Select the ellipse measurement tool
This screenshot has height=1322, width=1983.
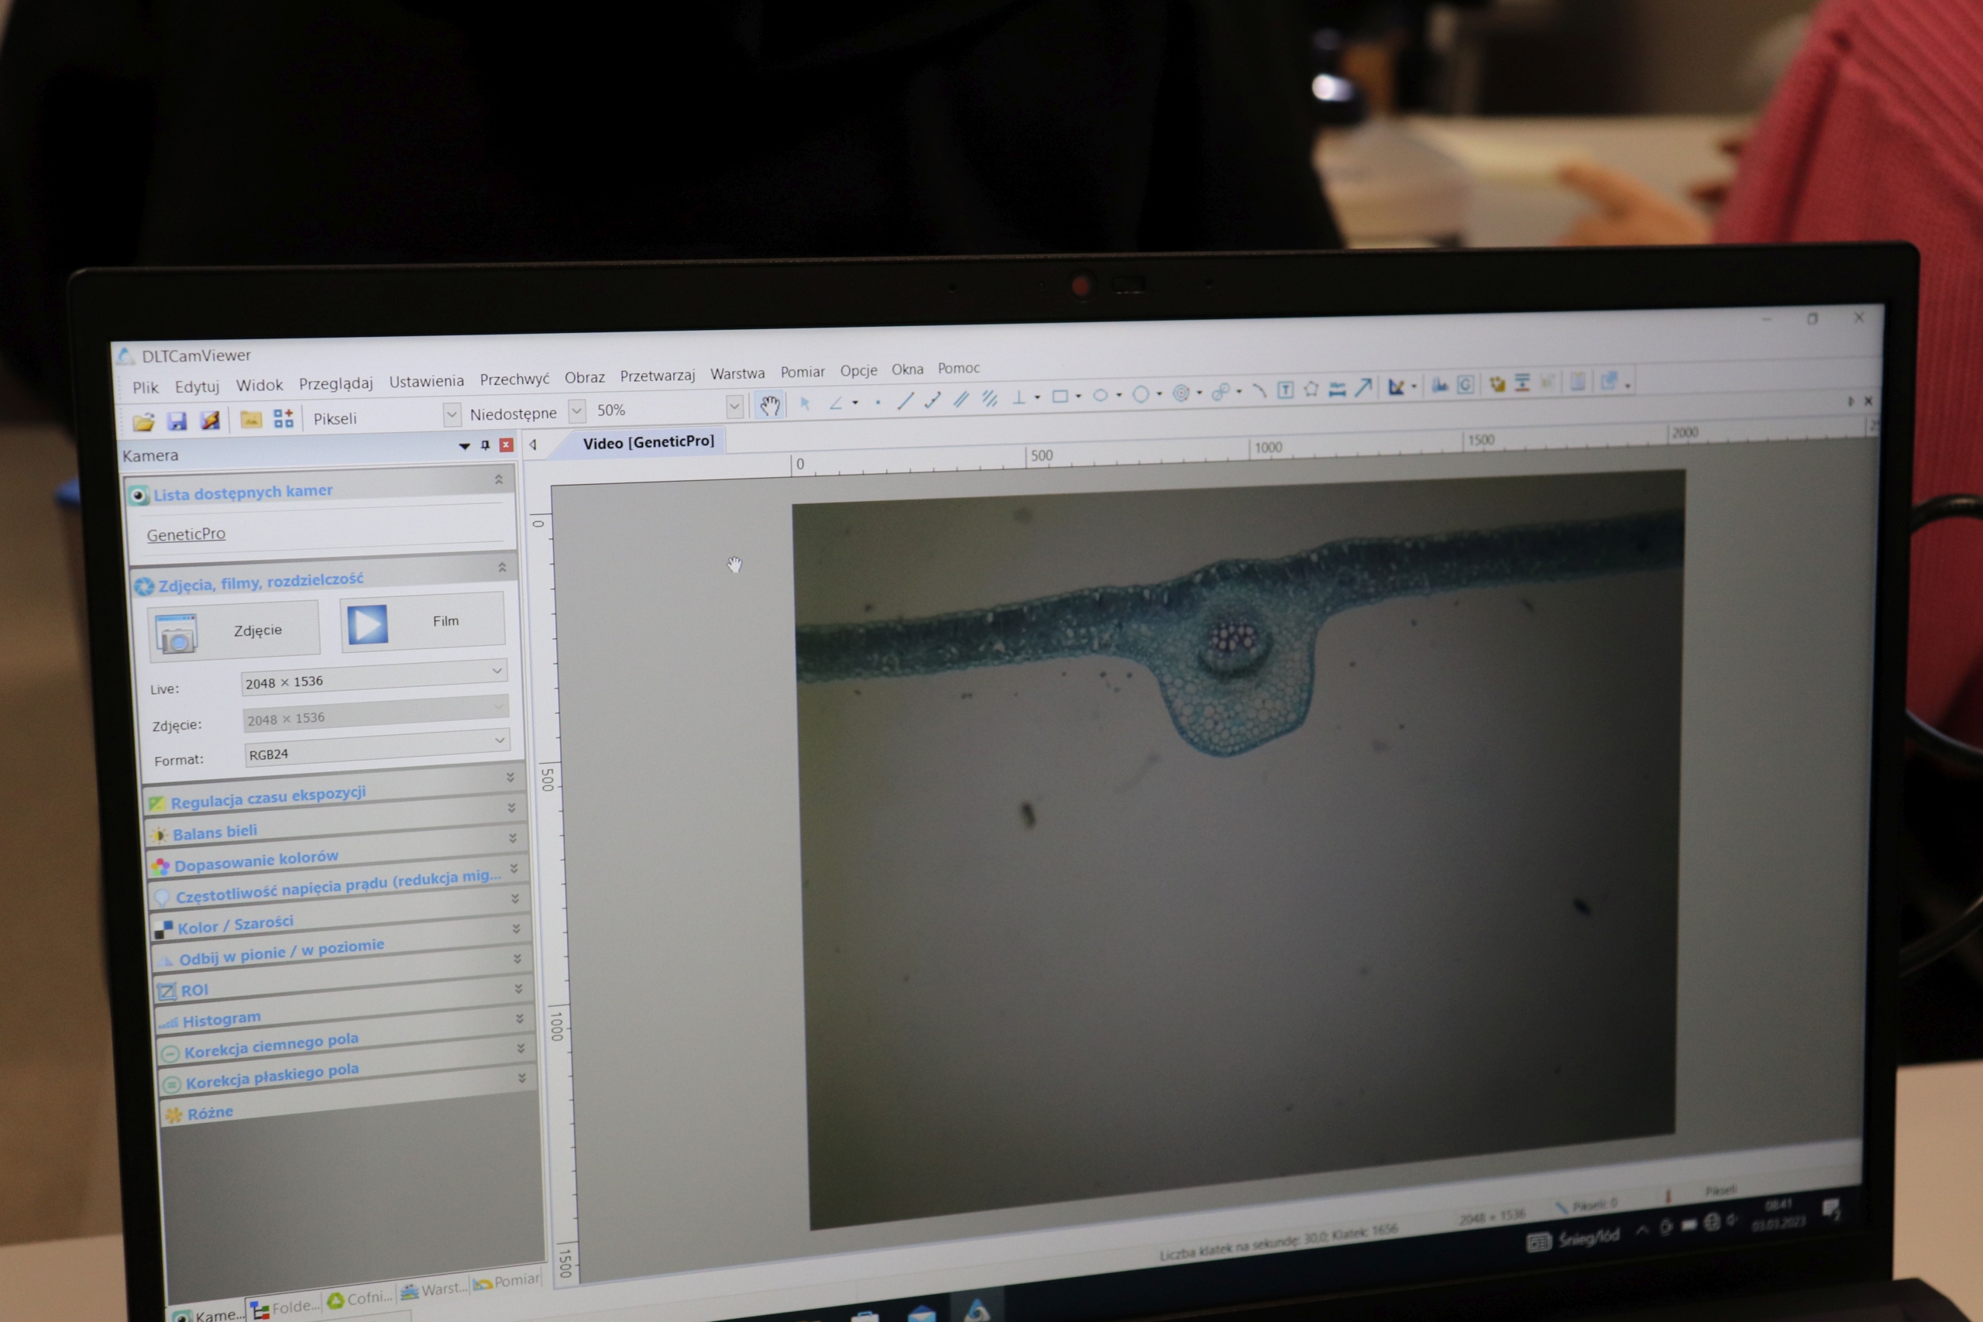click(1100, 396)
